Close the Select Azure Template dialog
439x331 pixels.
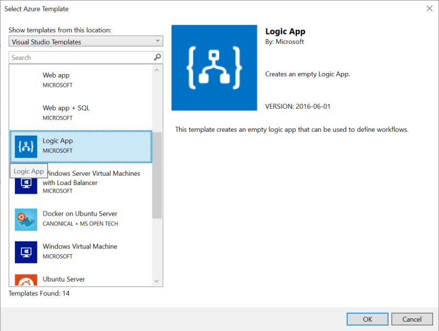430,8
